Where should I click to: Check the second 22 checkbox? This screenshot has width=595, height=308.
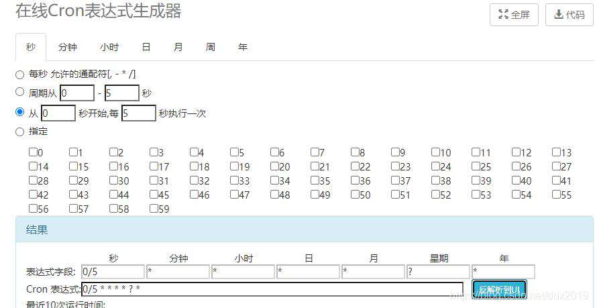(x=355, y=166)
